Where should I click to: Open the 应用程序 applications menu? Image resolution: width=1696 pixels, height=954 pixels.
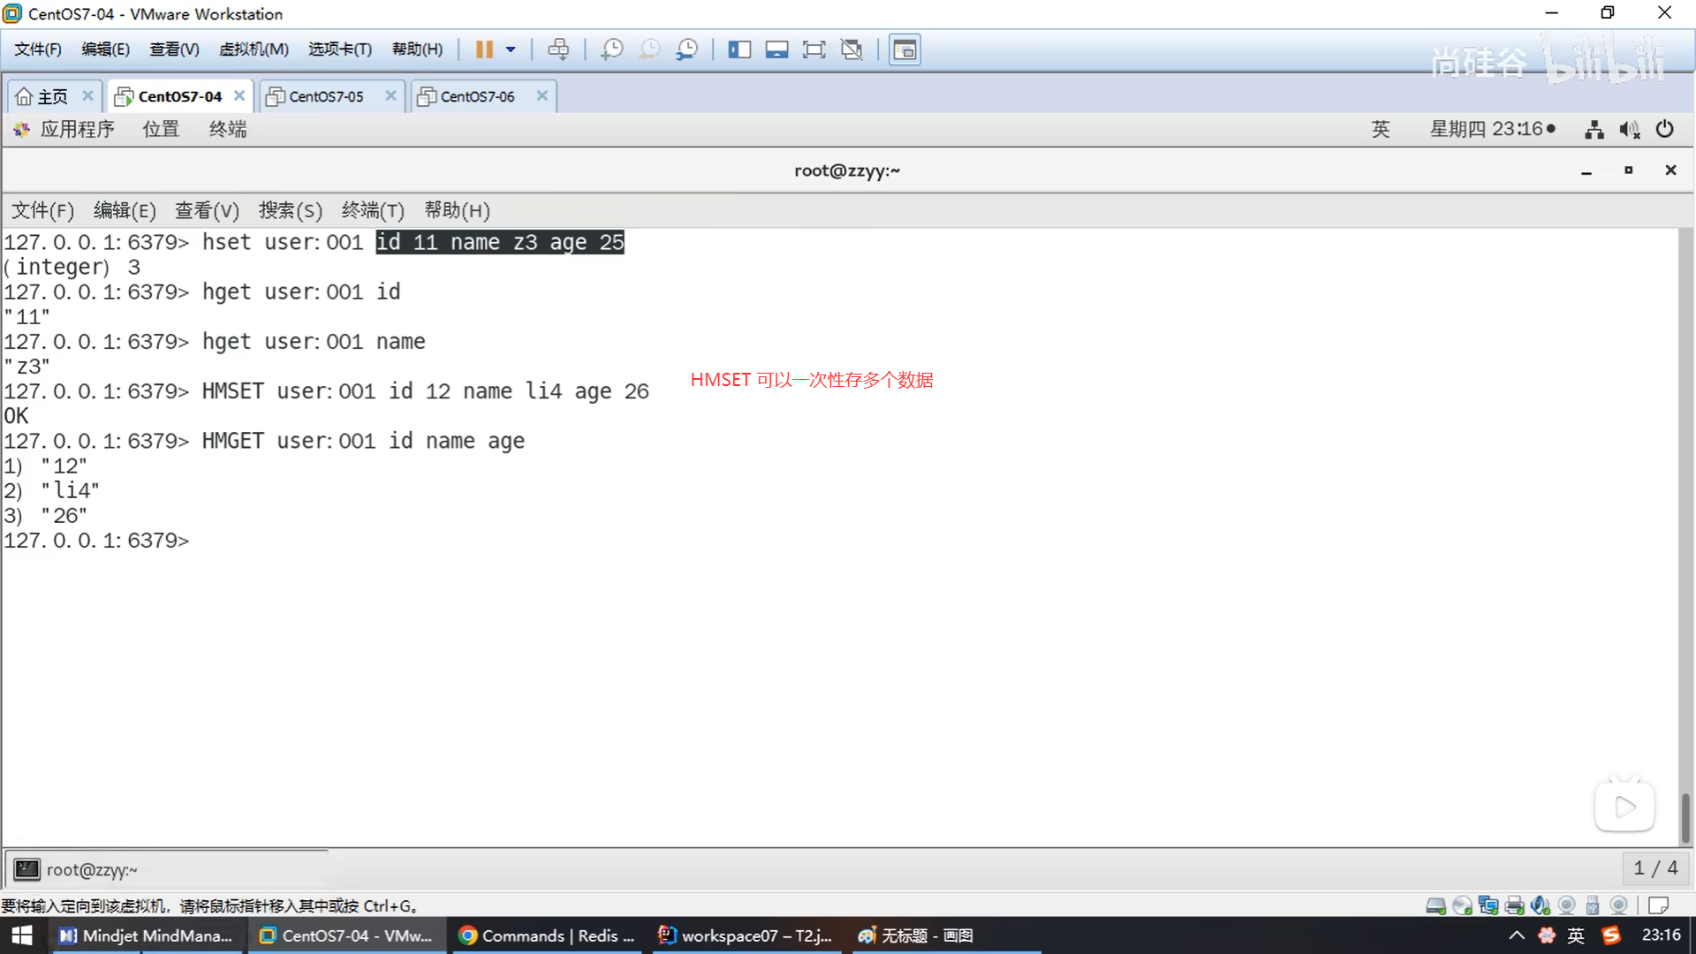[77, 129]
